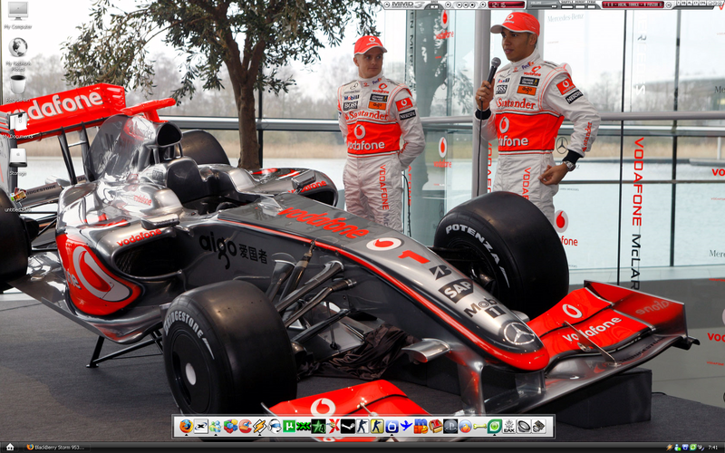Click the taskbar clock showing 7:41
The width and height of the screenshot is (725, 453).
[x=713, y=448]
